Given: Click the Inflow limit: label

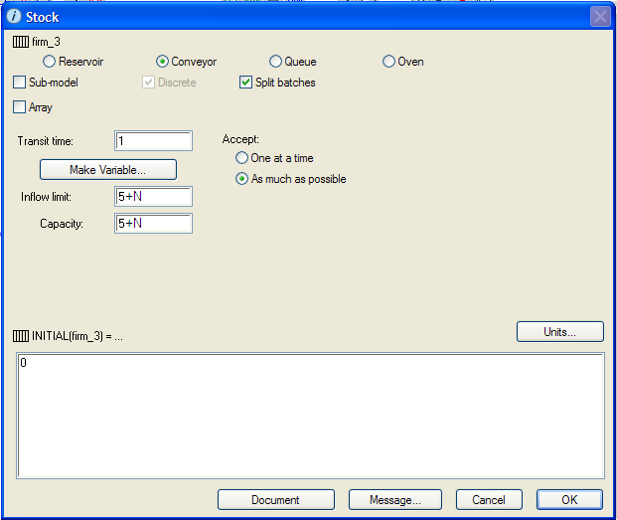Looking at the screenshot, I should tap(46, 197).
